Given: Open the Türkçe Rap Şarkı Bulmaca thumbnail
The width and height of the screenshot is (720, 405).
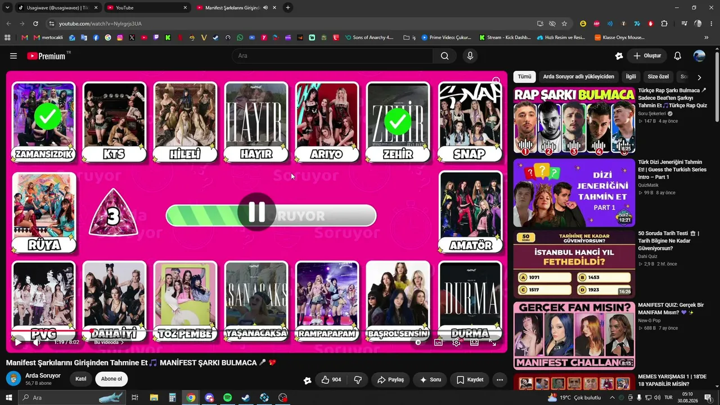Looking at the screenshot, I should [x=574, y=120].
